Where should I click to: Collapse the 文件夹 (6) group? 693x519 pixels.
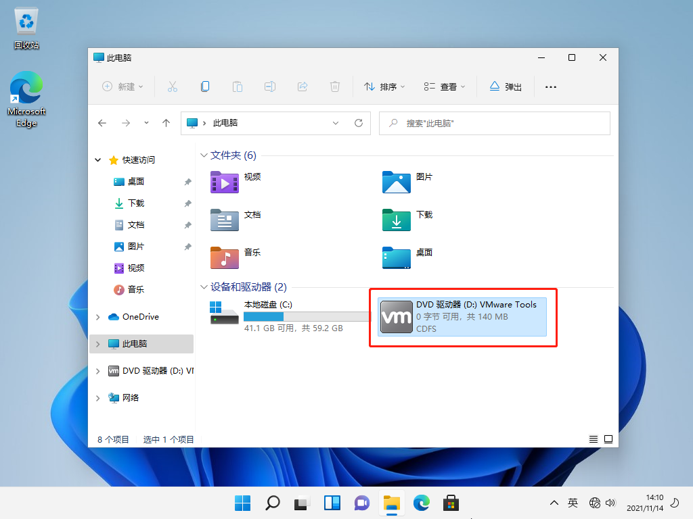point(204,155)
